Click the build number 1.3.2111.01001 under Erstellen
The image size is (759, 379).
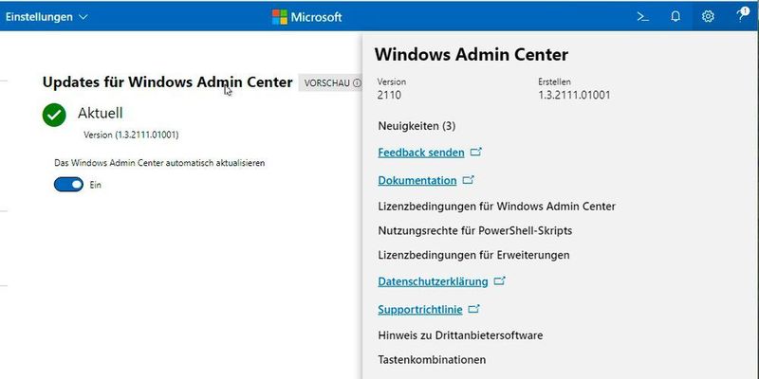(x=574, y=96)
